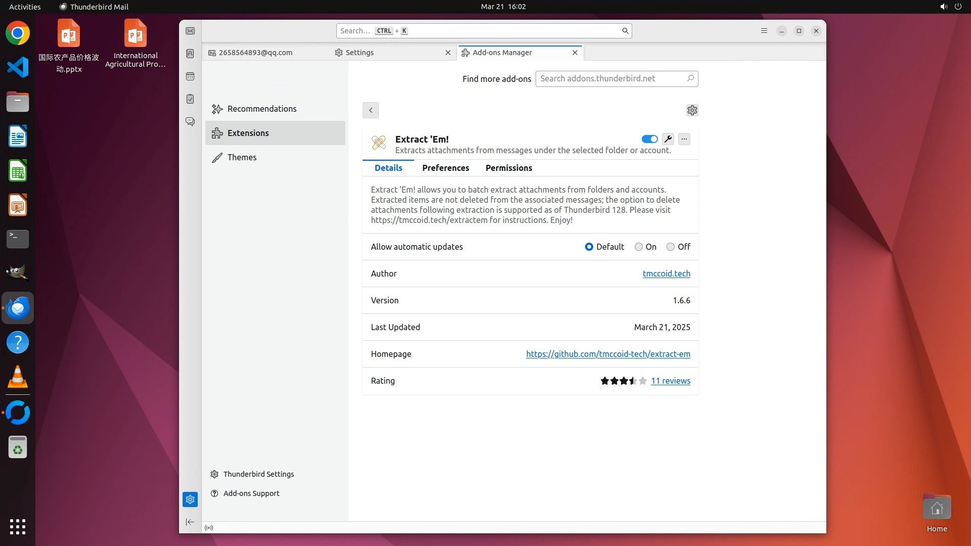Select Themes in the sidebar
Screen dimensions: 971x546
point(242,157)
